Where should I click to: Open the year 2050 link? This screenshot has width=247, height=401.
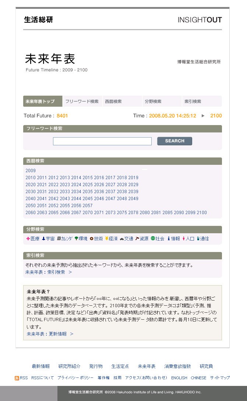click(31, 206)
